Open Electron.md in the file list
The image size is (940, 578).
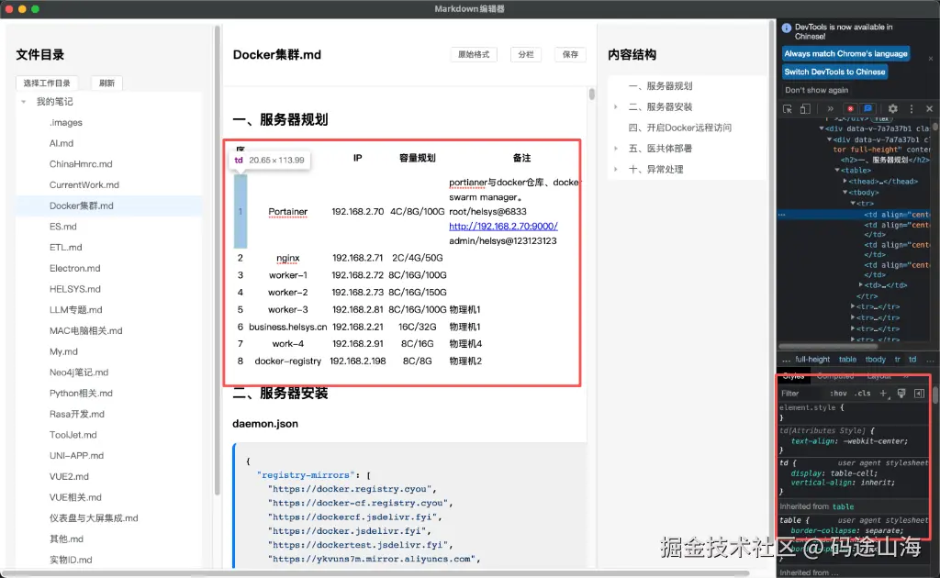pyautogui.click(x=75, y=268)
